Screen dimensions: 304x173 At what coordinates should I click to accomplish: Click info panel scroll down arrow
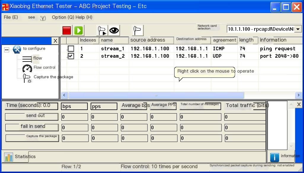tap(291, 146)
